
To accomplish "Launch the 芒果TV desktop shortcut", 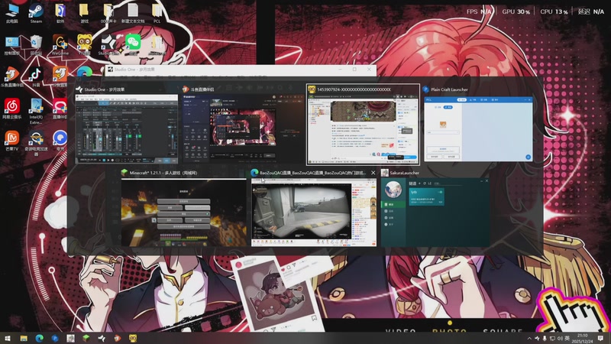I will [x=12, y=140].
